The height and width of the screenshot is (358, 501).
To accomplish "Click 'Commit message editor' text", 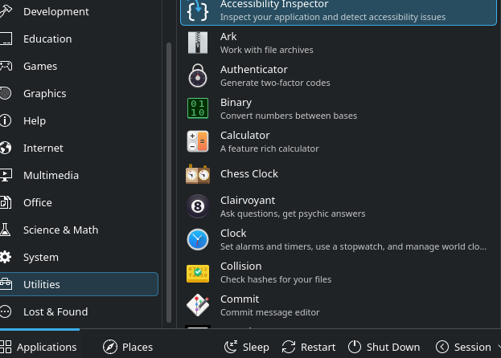I will tap(269, 312).
